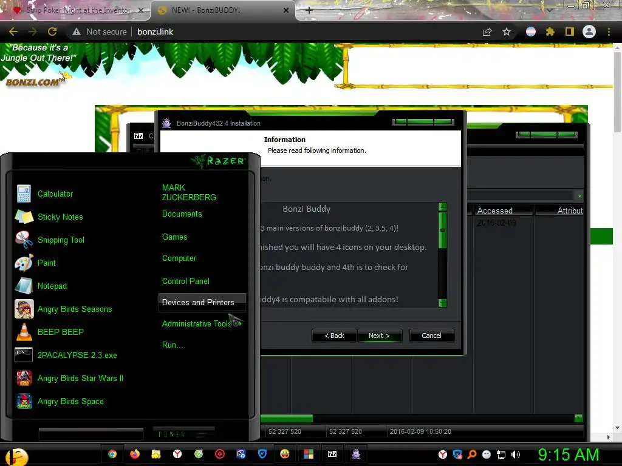Open the Chrome tab search dropdown

pyautogui.click(x=549, y=10)
